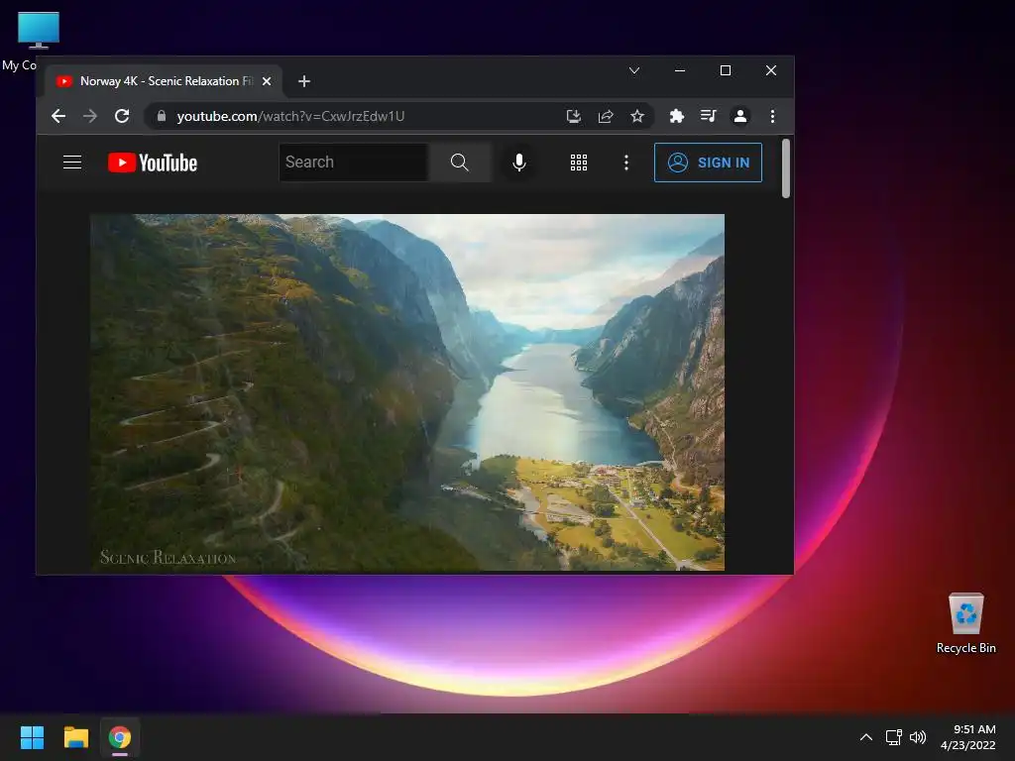Viewport: 1015px width, 761px height.
Task: Open the Windows Start menu
Action: pos(32,737)
